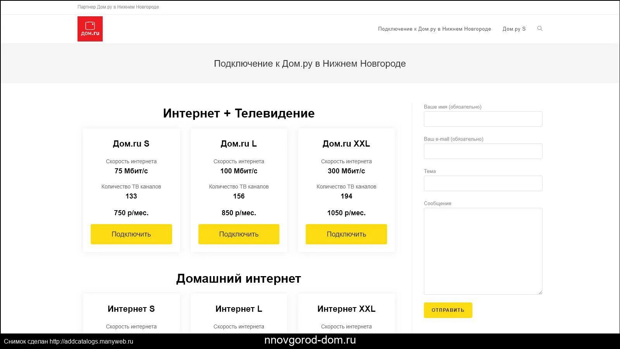620x349 pixels.
Task: Click the '750 р/мес.' price
Action: pos(131,213)
